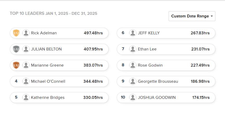Click Ethan Lee's avatar icon
This screenshot has height=116, width=225.
[133, 49]
